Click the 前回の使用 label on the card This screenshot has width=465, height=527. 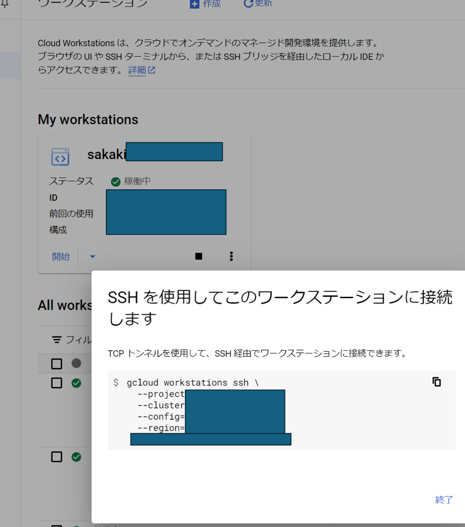pos(71,214)
